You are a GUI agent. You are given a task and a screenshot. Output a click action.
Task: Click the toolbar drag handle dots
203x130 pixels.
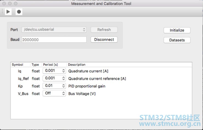[x=2, y=12]
